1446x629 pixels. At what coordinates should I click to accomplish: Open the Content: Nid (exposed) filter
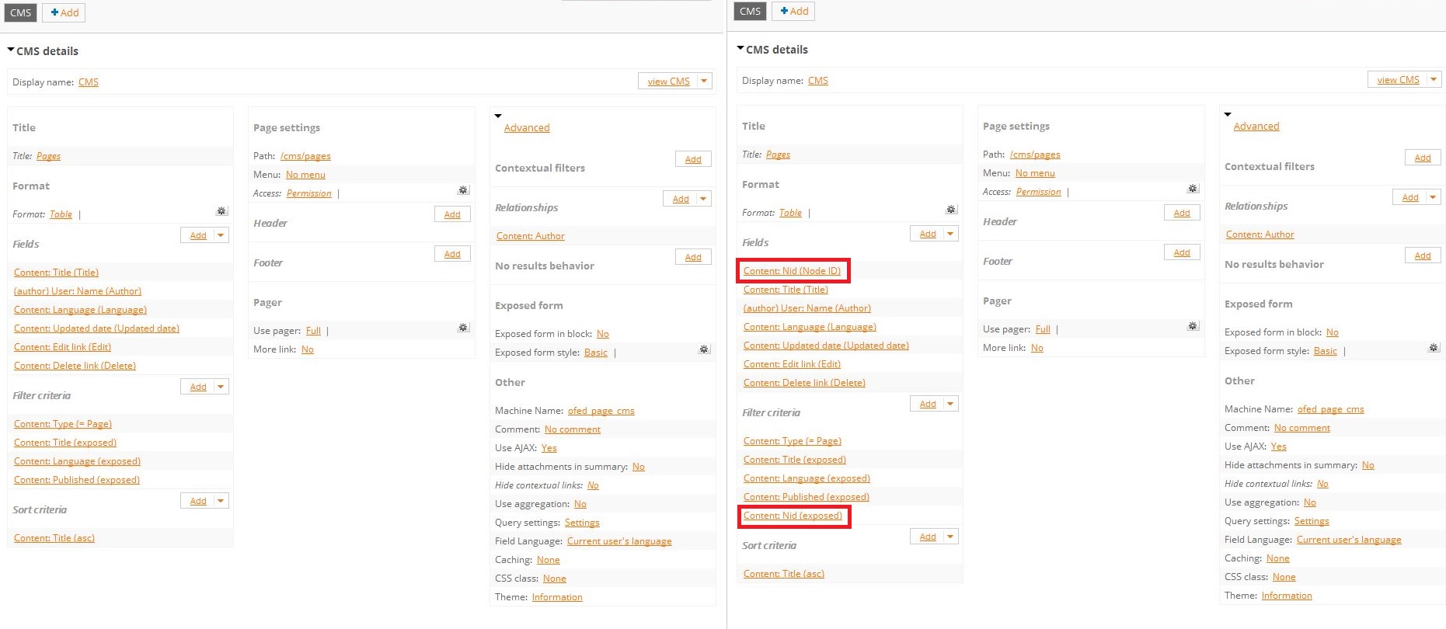click(x=793, y=516)
